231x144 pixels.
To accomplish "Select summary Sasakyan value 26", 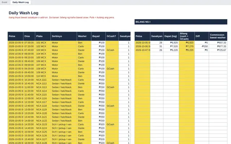I will pyautogui.click(x=157, y=50).
